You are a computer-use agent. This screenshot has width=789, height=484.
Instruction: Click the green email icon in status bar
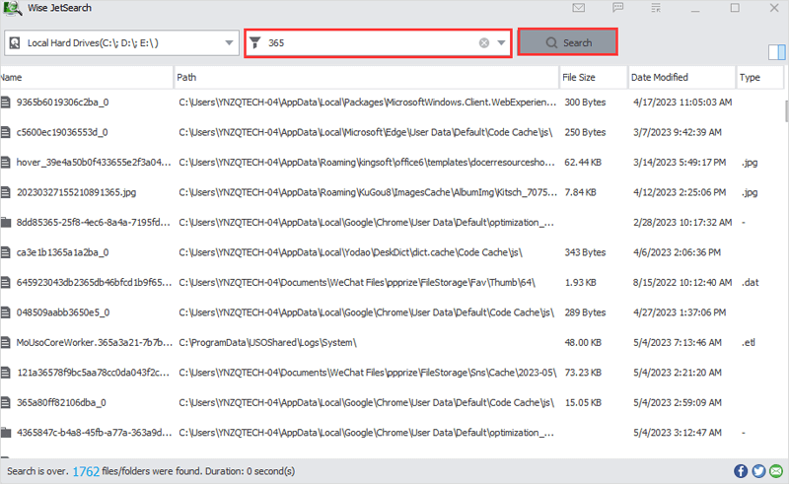[776, 471]
